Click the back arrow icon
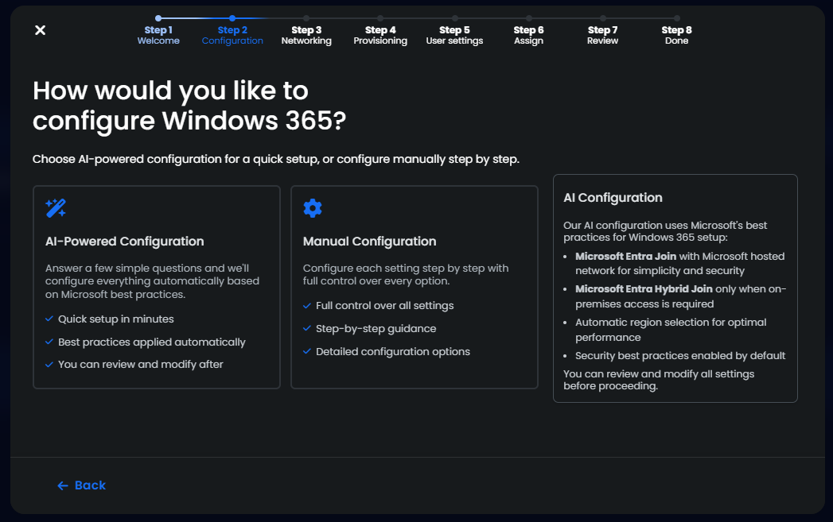This screenshot has height=522, width=833. tap(63, 485)
